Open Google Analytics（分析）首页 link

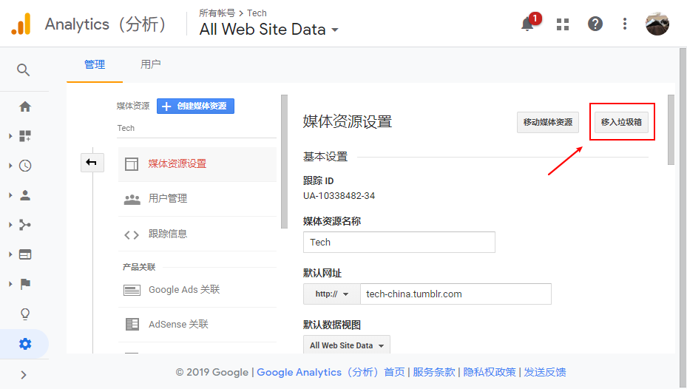click(331, 372)
